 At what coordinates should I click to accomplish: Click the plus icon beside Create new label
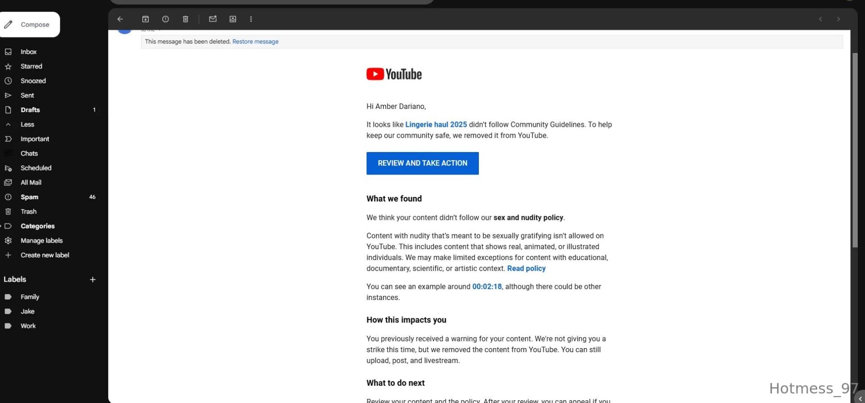tap(8, 255)
